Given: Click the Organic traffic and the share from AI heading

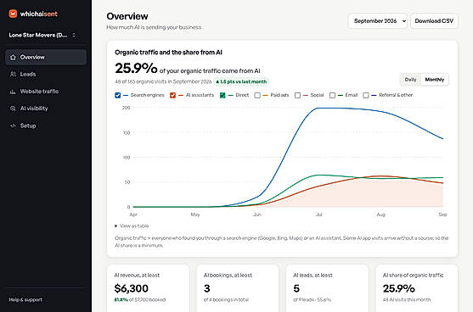Looking at the screenshot, I should [x=168, y=53].
